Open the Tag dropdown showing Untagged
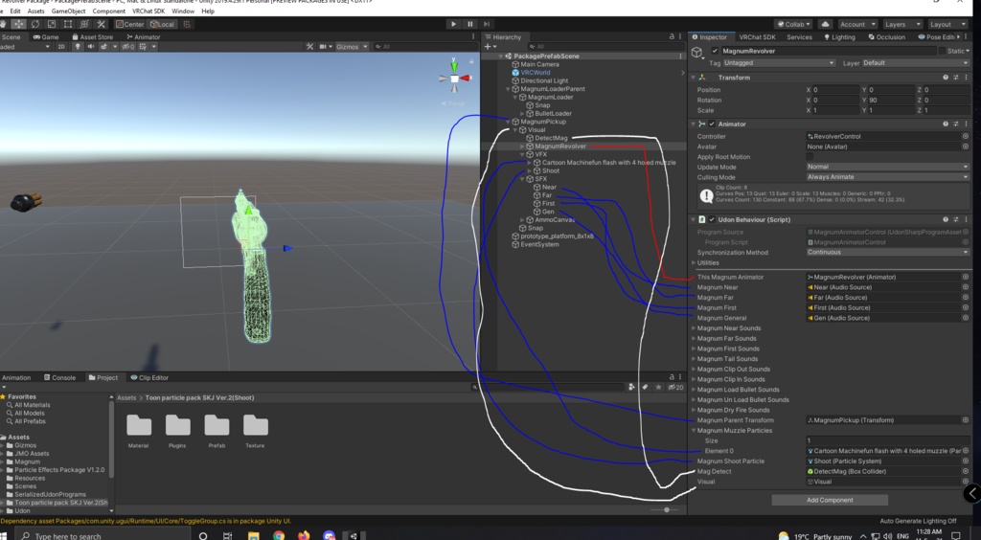981x540 pixels. click(x=779, y=63)
